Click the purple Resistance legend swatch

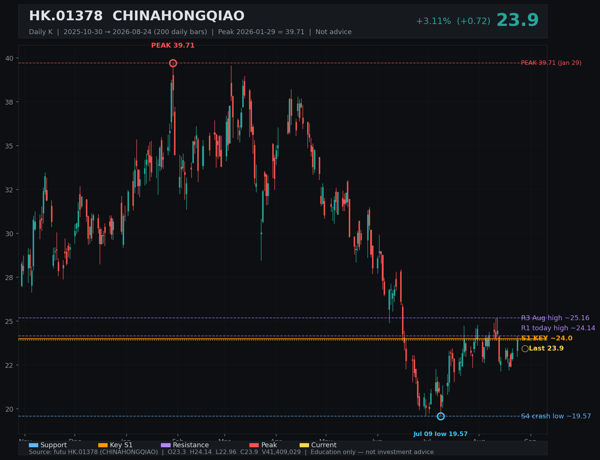[x=166, y=445]
